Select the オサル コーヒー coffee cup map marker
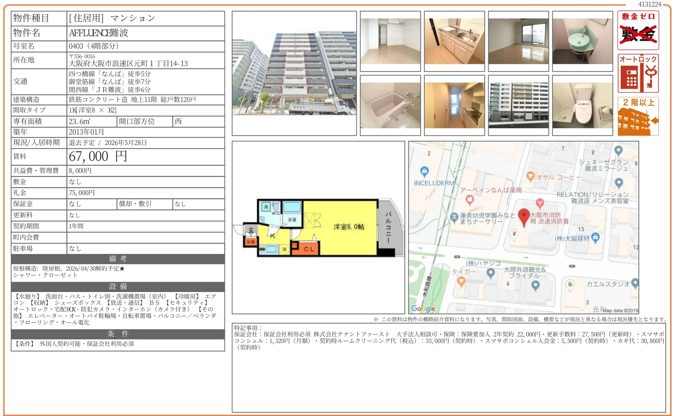 [x=530, y=176]
